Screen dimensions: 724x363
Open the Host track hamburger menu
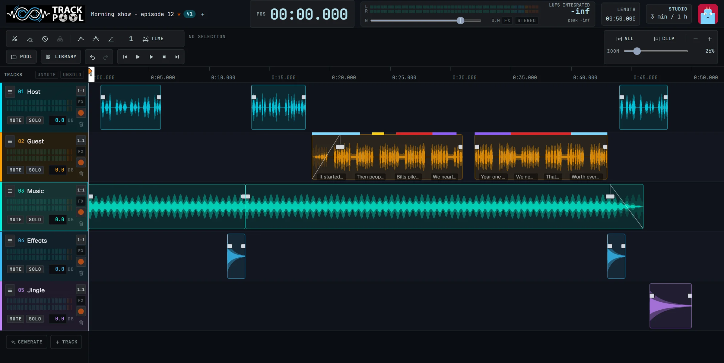click(10, 92)
